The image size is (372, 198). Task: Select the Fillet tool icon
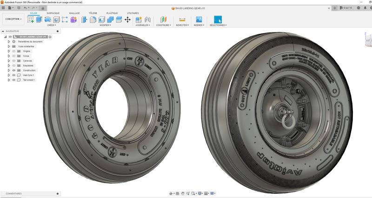(x=93, y=19)
